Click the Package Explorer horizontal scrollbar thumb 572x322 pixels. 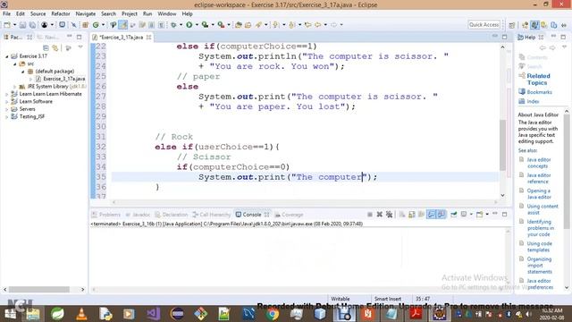tap(39, 289)
